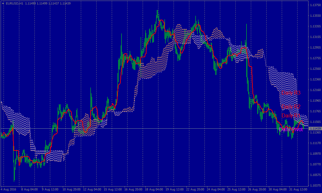The image size is (322, 193).
Task: Click the 1.12160 price axis label
Action: (315, 90)
